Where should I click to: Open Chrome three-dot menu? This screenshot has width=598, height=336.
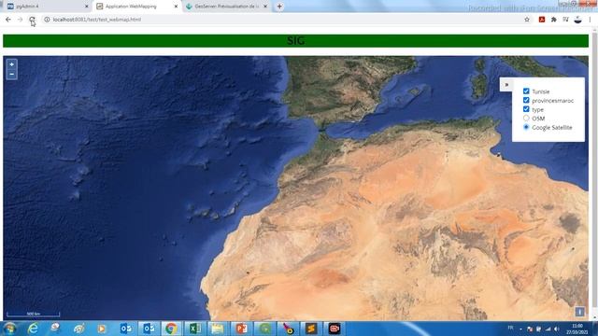[x=590, y=20]
